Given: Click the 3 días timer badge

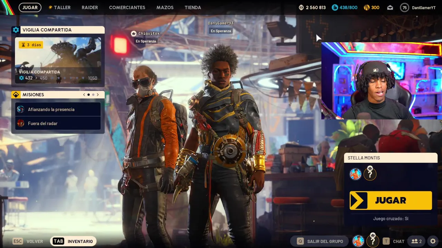Looking at the screenshot, I should tap(31, 45).
